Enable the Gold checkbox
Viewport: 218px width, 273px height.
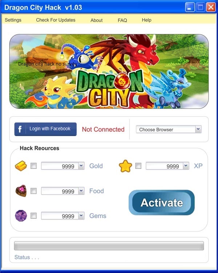[x=33, y=166]
